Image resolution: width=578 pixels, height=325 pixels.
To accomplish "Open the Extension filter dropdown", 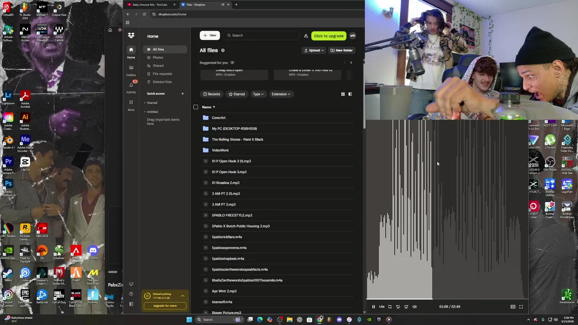I will coord(281,94).
